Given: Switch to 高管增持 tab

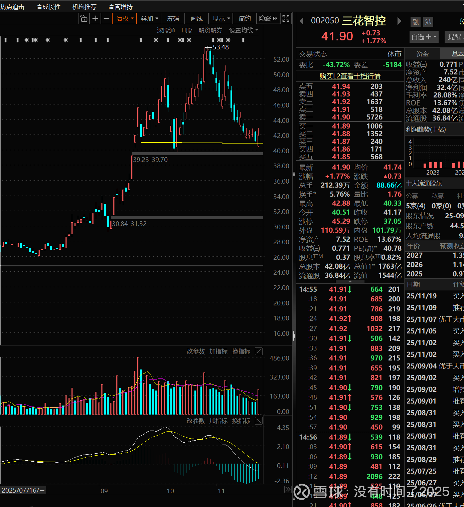Looking at the screenshot, I should (121, 7).
